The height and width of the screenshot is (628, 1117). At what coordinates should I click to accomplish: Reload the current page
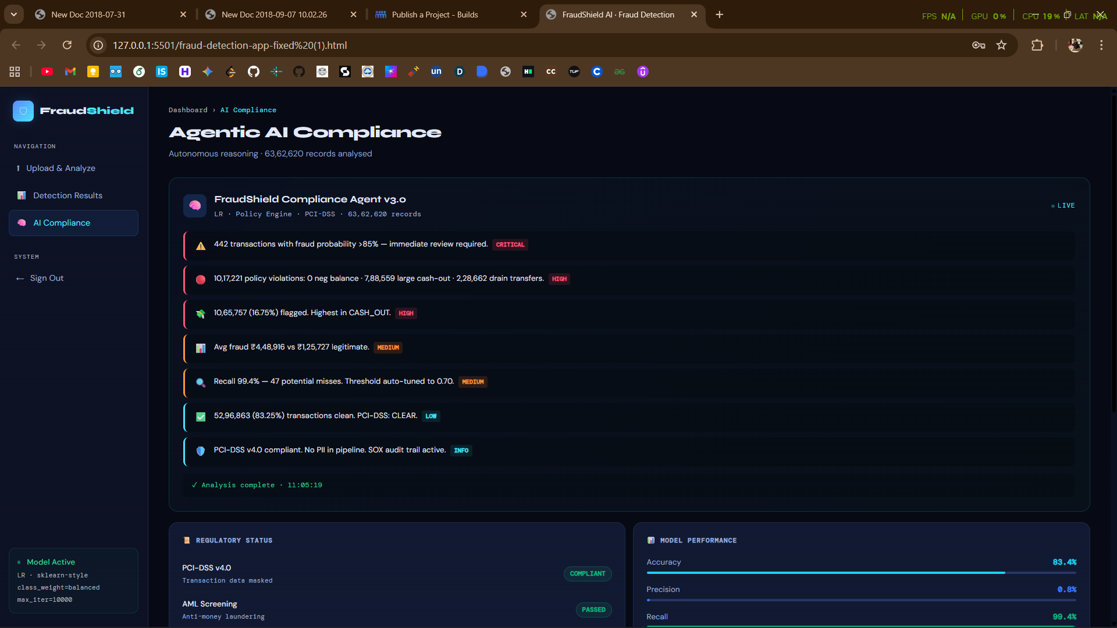(x=67, y=45)
